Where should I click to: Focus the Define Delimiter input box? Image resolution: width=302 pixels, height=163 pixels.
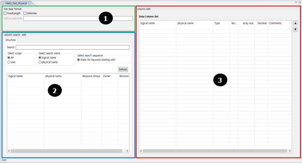pos(78,18)
